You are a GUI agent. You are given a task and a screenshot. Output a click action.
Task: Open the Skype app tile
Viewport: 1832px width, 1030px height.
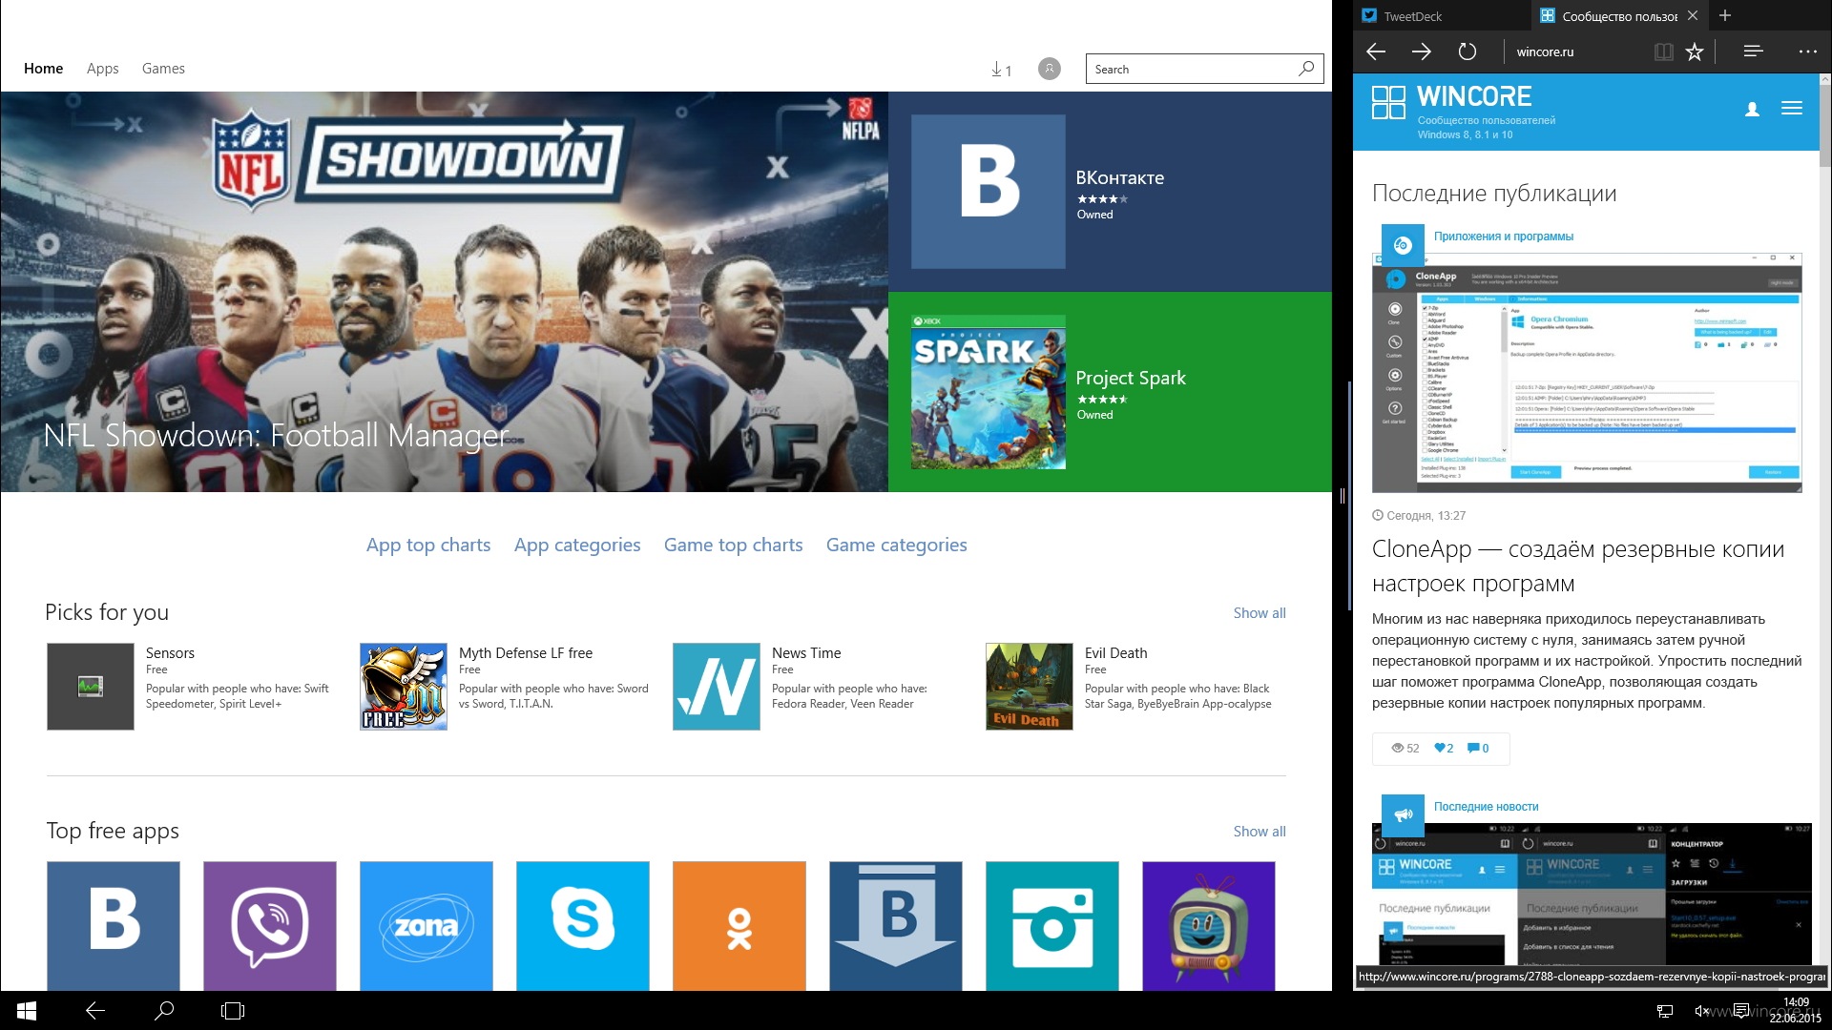[x=583, y=925]
